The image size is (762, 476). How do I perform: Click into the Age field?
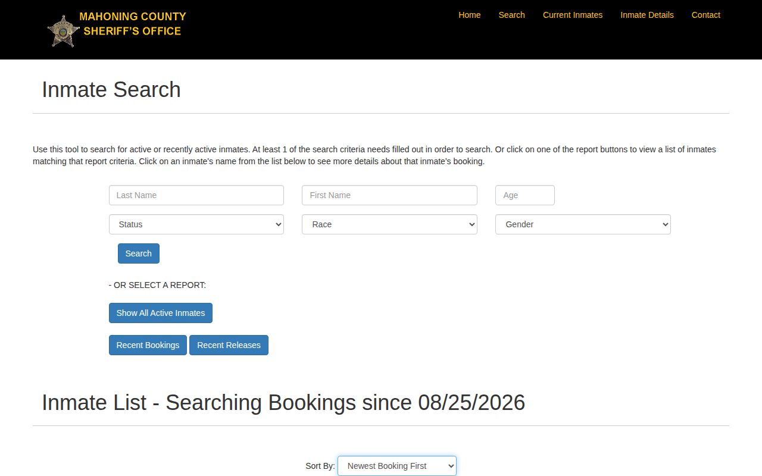[525, 195]
